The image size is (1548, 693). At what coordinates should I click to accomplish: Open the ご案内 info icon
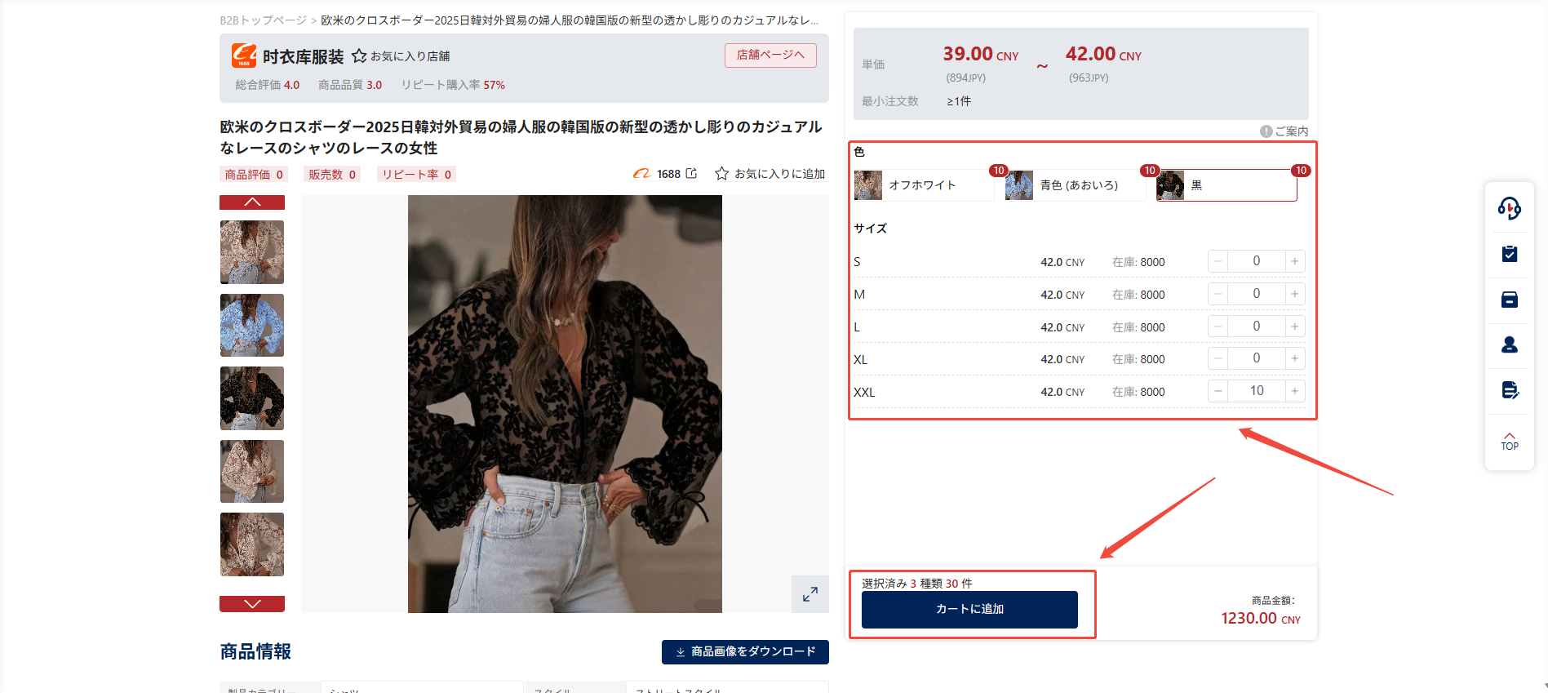pyautogui.click(x=1266, y=131)
